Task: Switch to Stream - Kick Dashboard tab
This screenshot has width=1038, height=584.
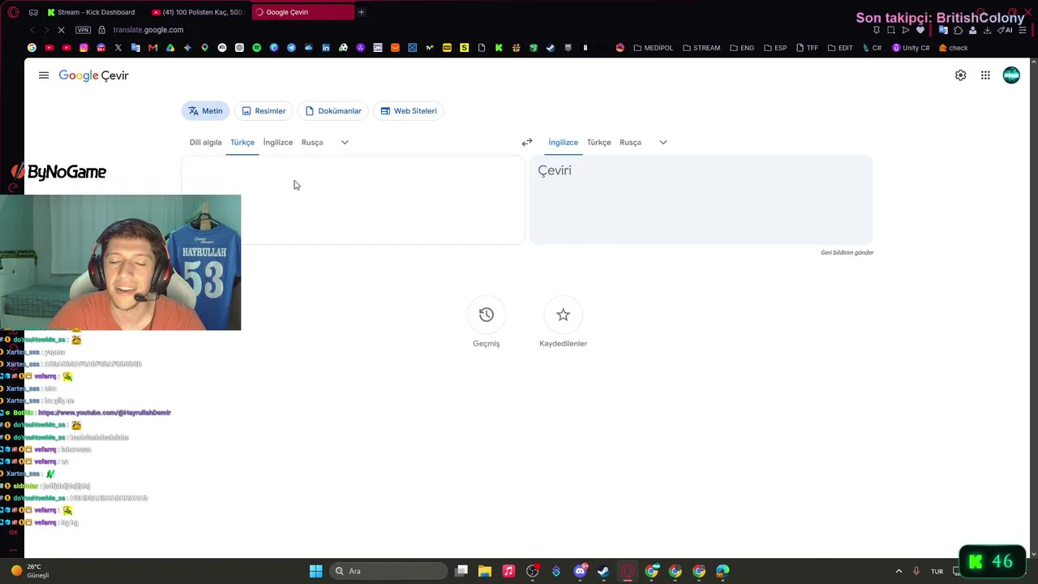Action: point(91,12)
